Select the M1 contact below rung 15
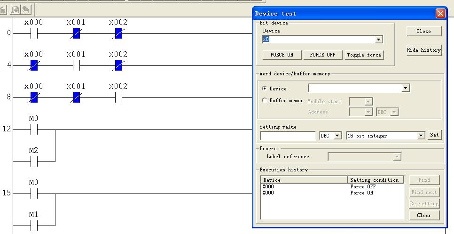Image resolution: width=454 pixels, height=234 pixels. pyautogui.click(x=33, y=225)
